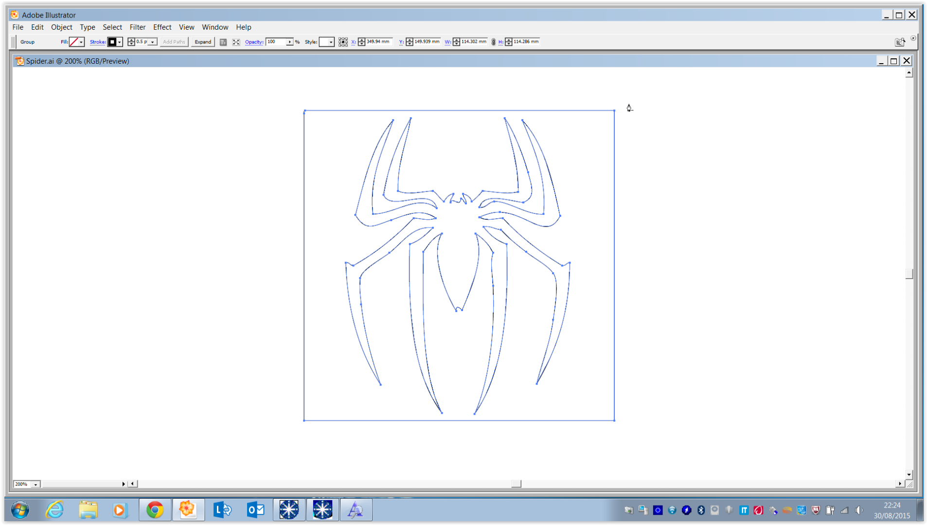Viewport: 927px width, 525px height.
Task: Toggle the W/H chain link icon
Action: (x=493, y=42)
